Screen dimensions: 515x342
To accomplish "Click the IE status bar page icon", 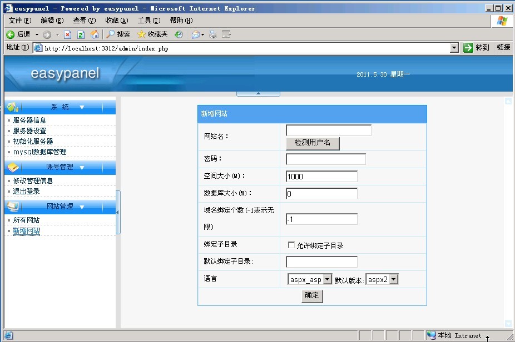I will tap(8, 335).
